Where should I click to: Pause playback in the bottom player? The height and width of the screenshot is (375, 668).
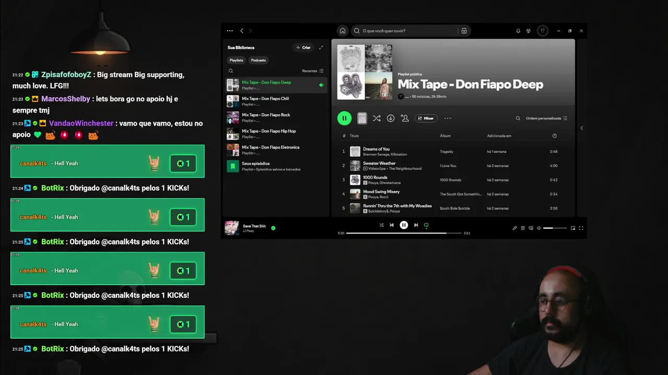tap(404, 225)
